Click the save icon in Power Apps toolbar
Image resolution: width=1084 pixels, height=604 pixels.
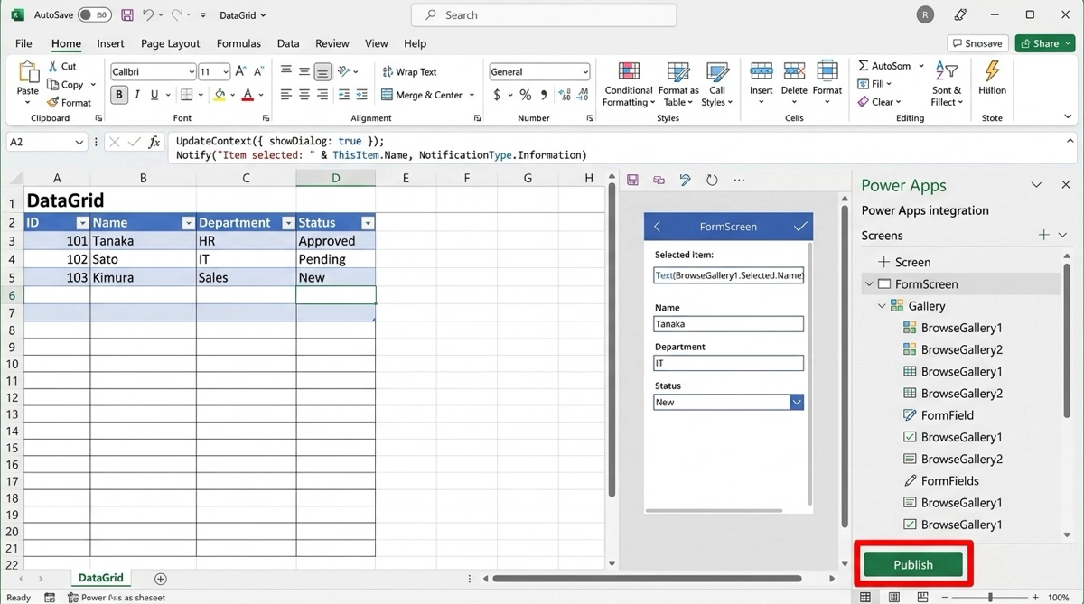point(632,181)
